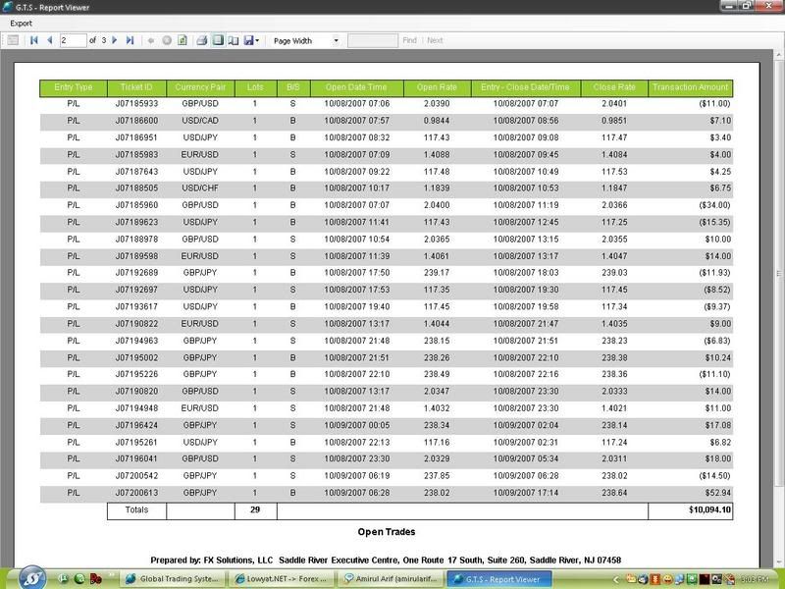Jump to the last page of report

[x=130, y=40]
